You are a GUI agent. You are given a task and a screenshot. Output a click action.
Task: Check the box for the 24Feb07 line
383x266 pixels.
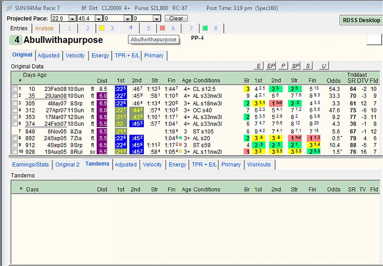pyautogui.click(x=14, y=124)
